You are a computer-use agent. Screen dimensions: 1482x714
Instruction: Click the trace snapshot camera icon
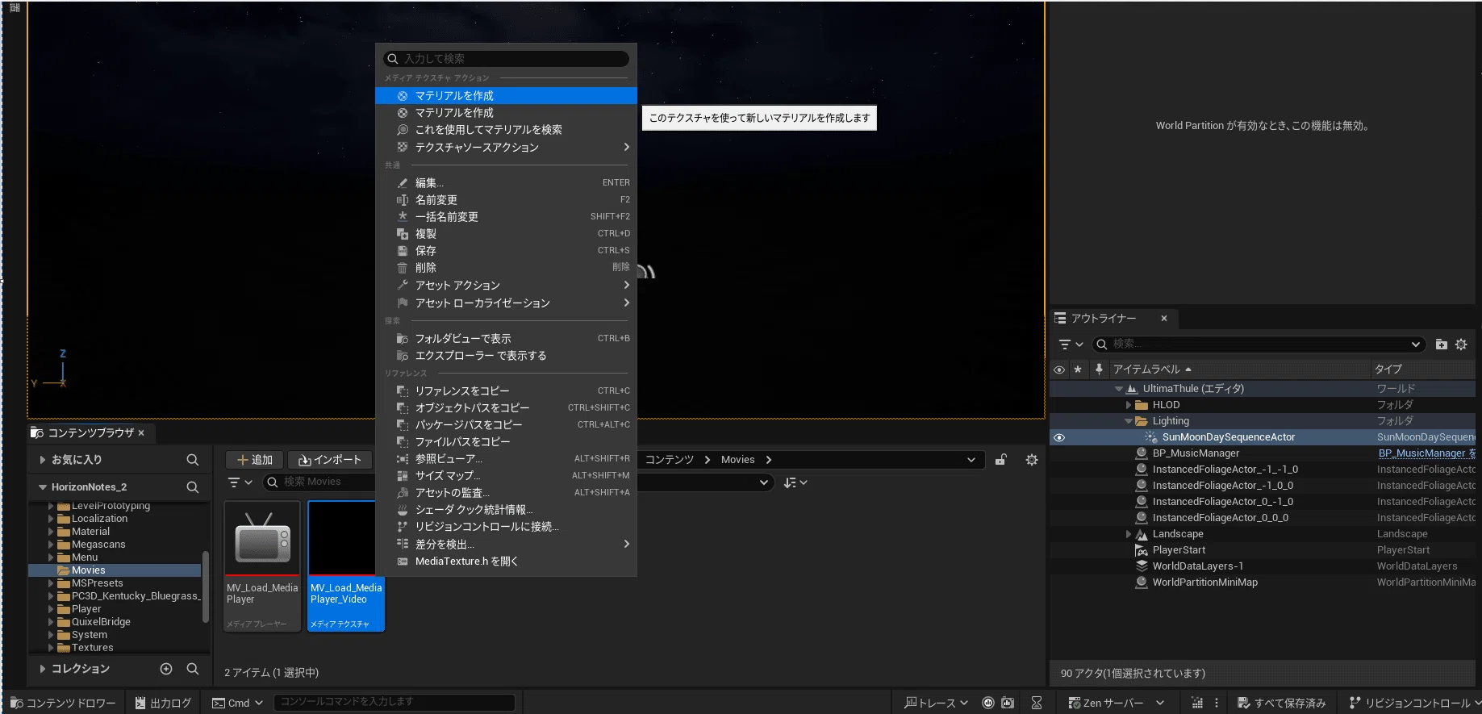click(1008, 703)
